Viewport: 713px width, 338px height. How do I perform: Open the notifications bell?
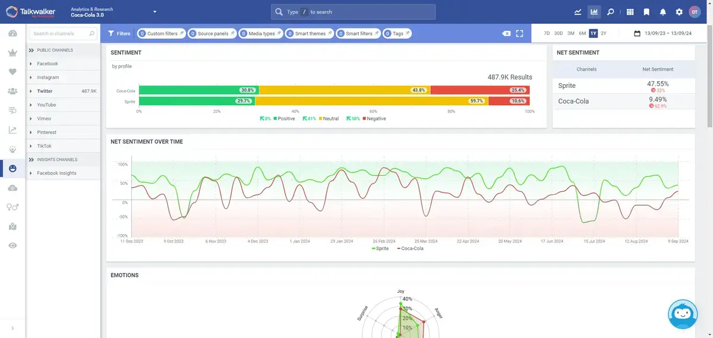click(x=663, y=12)
